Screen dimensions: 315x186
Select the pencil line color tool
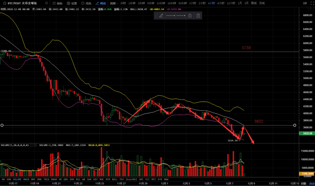click(161, 16)
